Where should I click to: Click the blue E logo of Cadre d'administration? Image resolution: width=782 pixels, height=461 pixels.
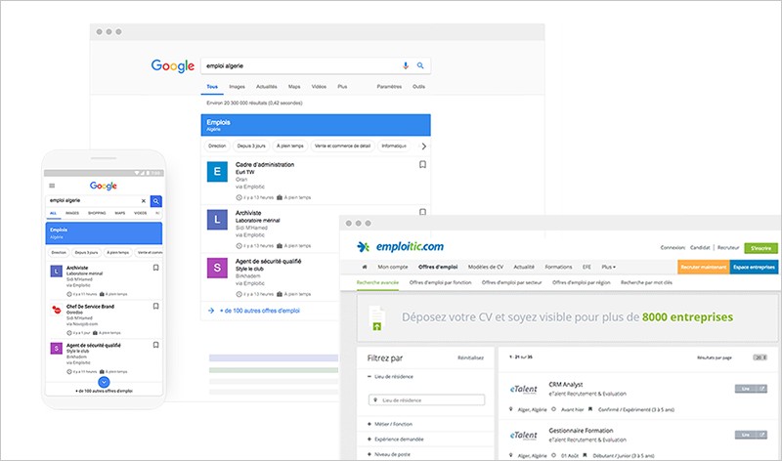tap(217, 172)
